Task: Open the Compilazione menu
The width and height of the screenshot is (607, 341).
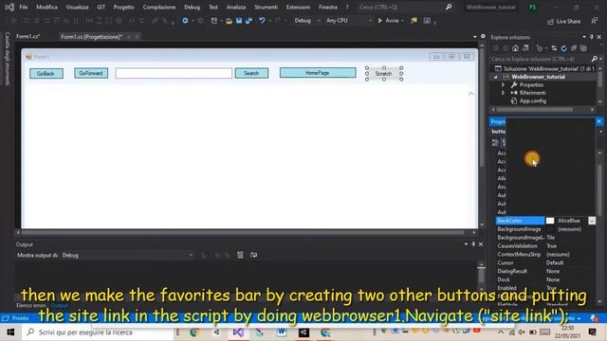Action: 158,8
